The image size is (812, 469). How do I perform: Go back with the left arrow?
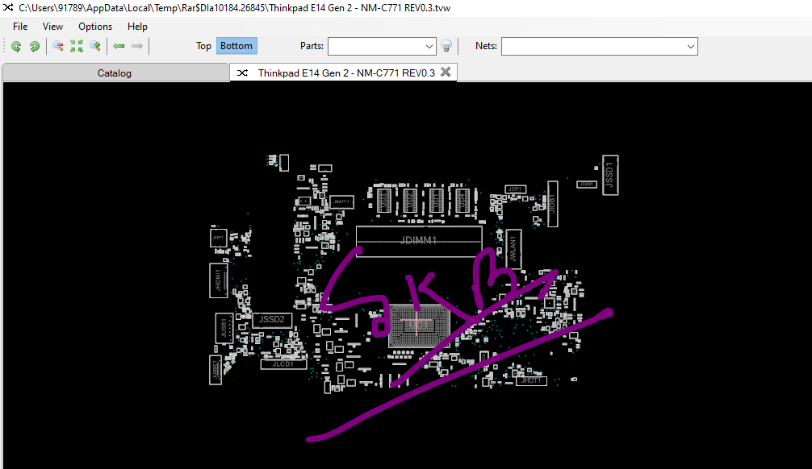119,47
